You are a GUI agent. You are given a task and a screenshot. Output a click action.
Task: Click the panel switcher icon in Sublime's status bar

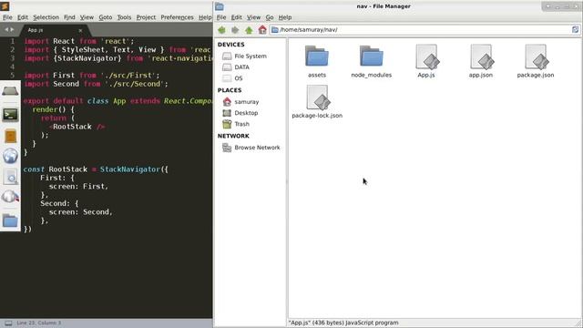tap(8, 323)
